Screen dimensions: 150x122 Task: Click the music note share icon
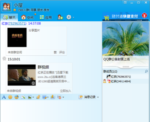point(38,97)
